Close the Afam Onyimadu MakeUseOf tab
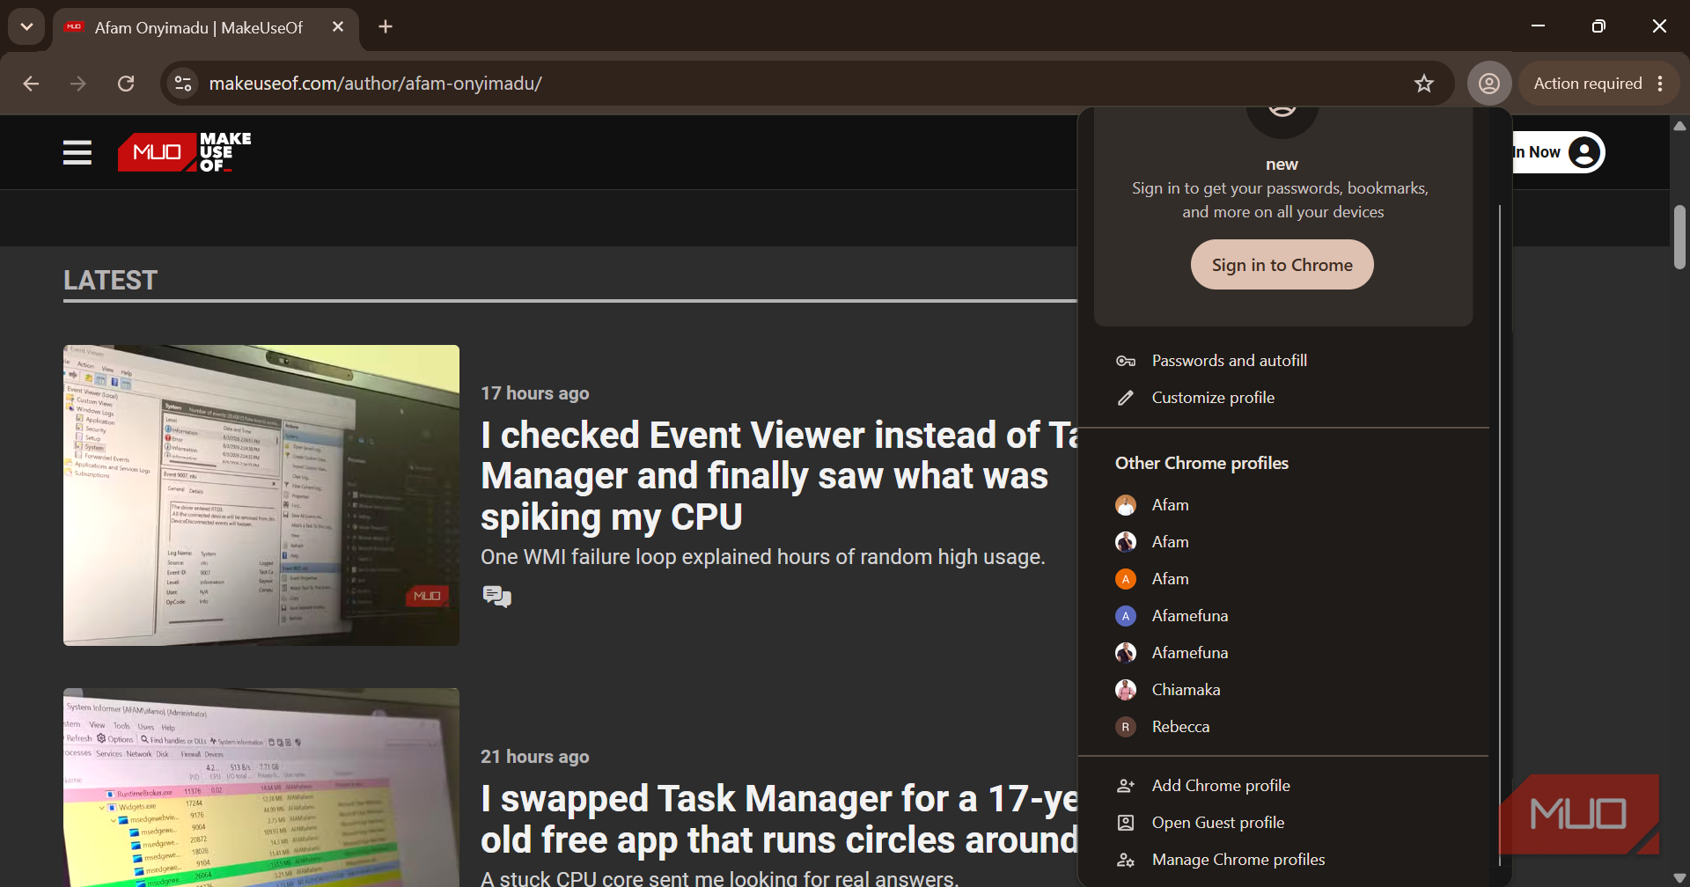Image resolution: width=1690 pixels, height=887 pixels. 338,27
